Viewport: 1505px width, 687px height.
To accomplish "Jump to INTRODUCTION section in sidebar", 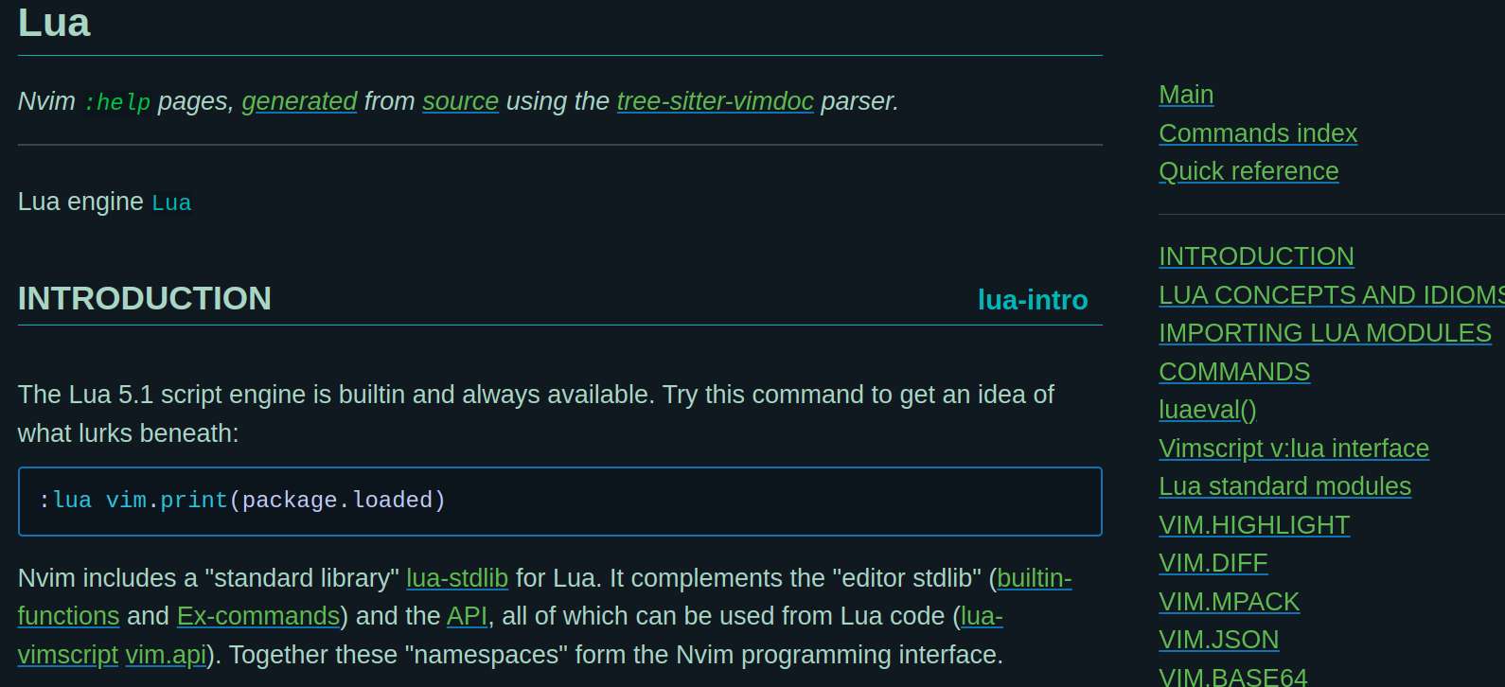I will coord(1256,256).
